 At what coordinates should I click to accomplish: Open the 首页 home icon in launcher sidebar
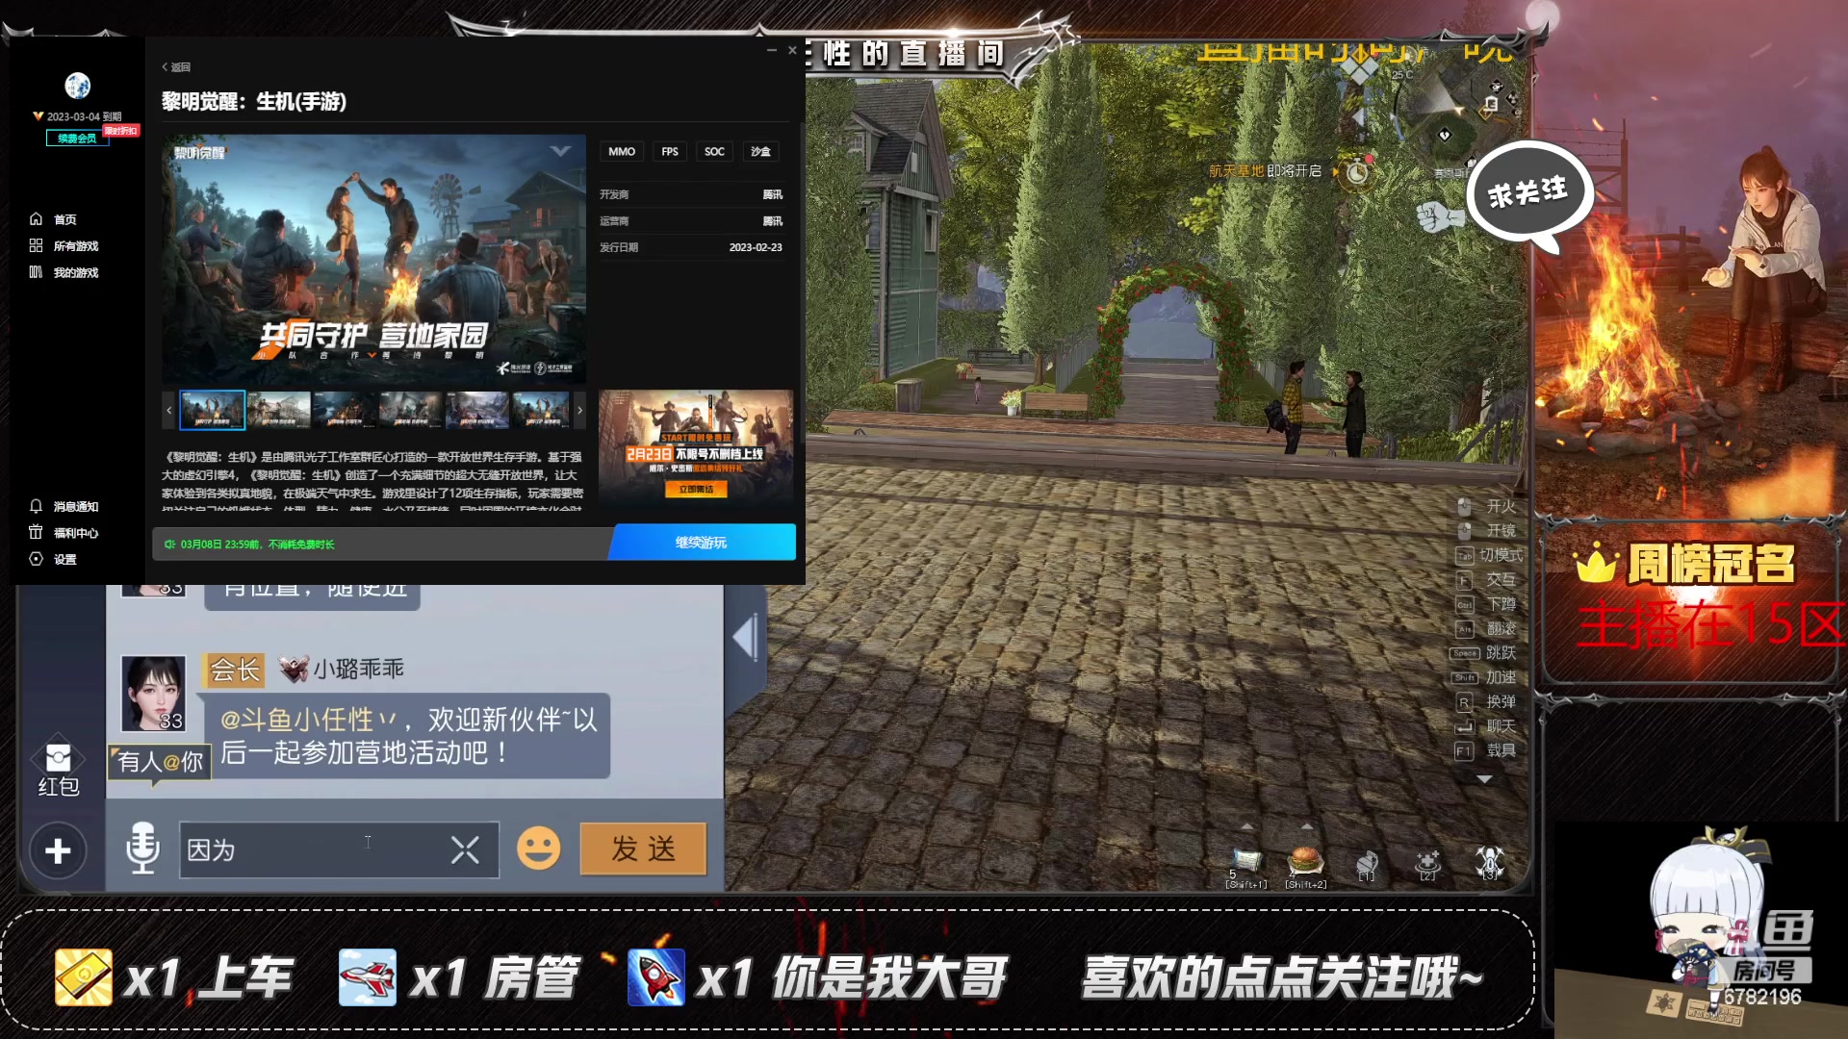(36, 219)
